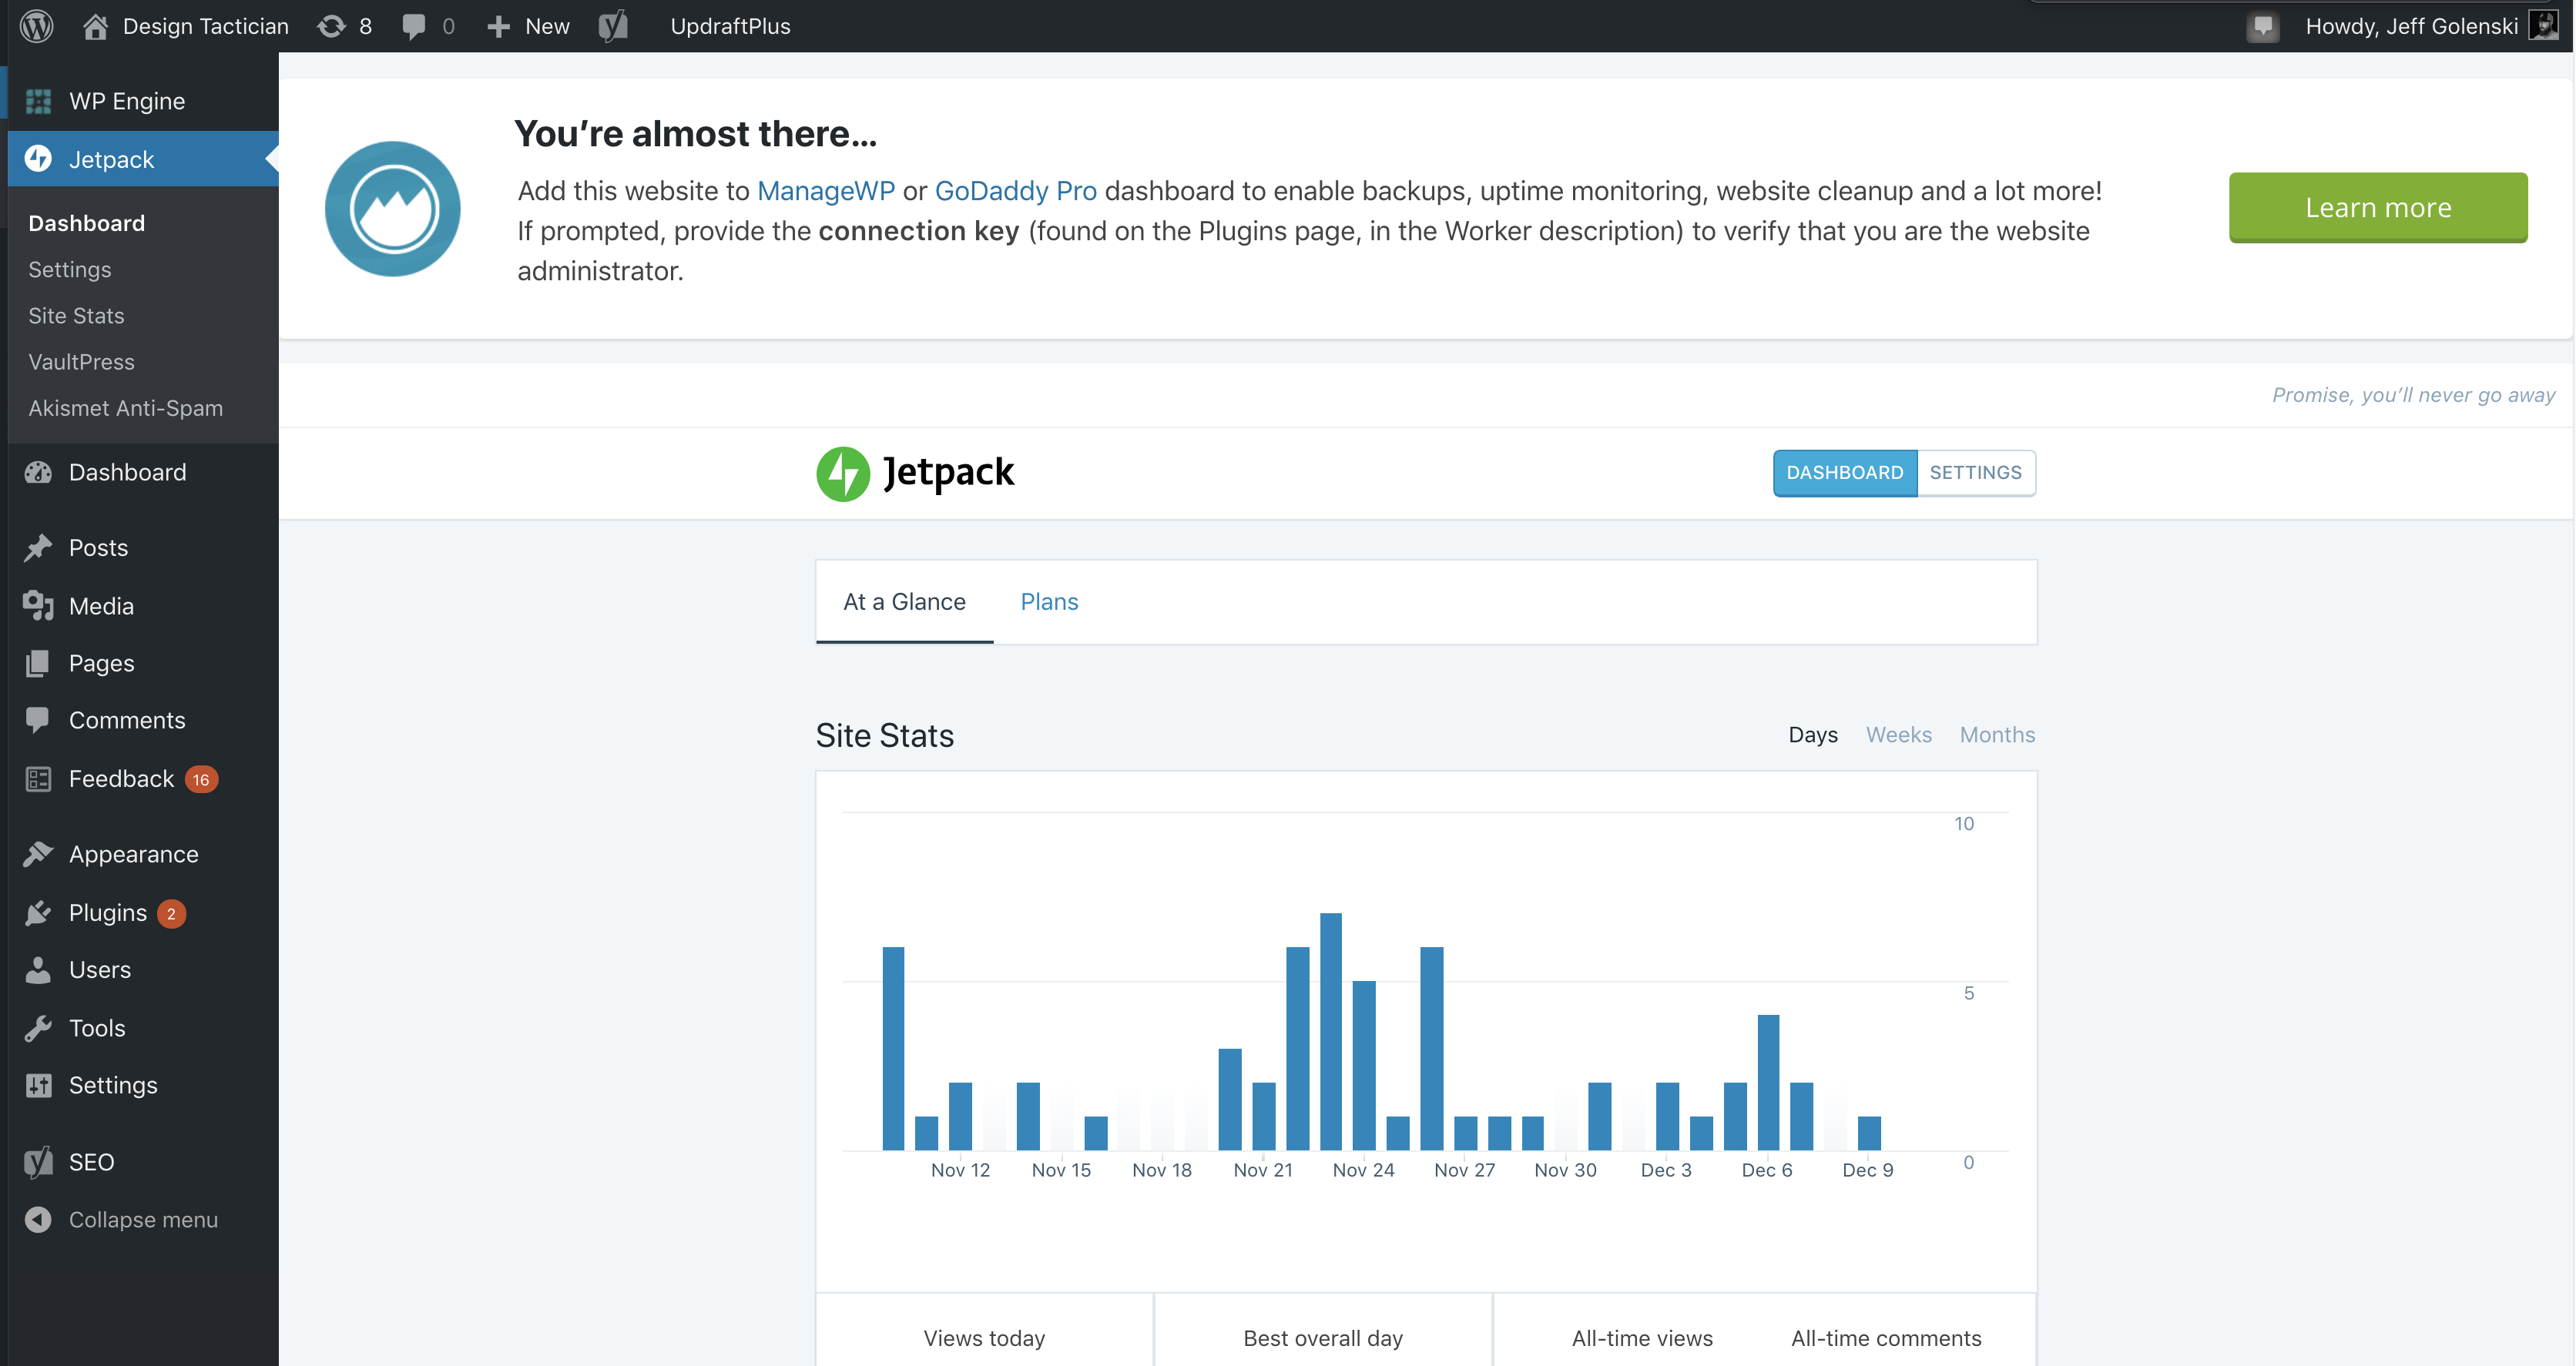Click 'Promise, you'll never go away' text
The image size is (2576, 1366).
2413,395
